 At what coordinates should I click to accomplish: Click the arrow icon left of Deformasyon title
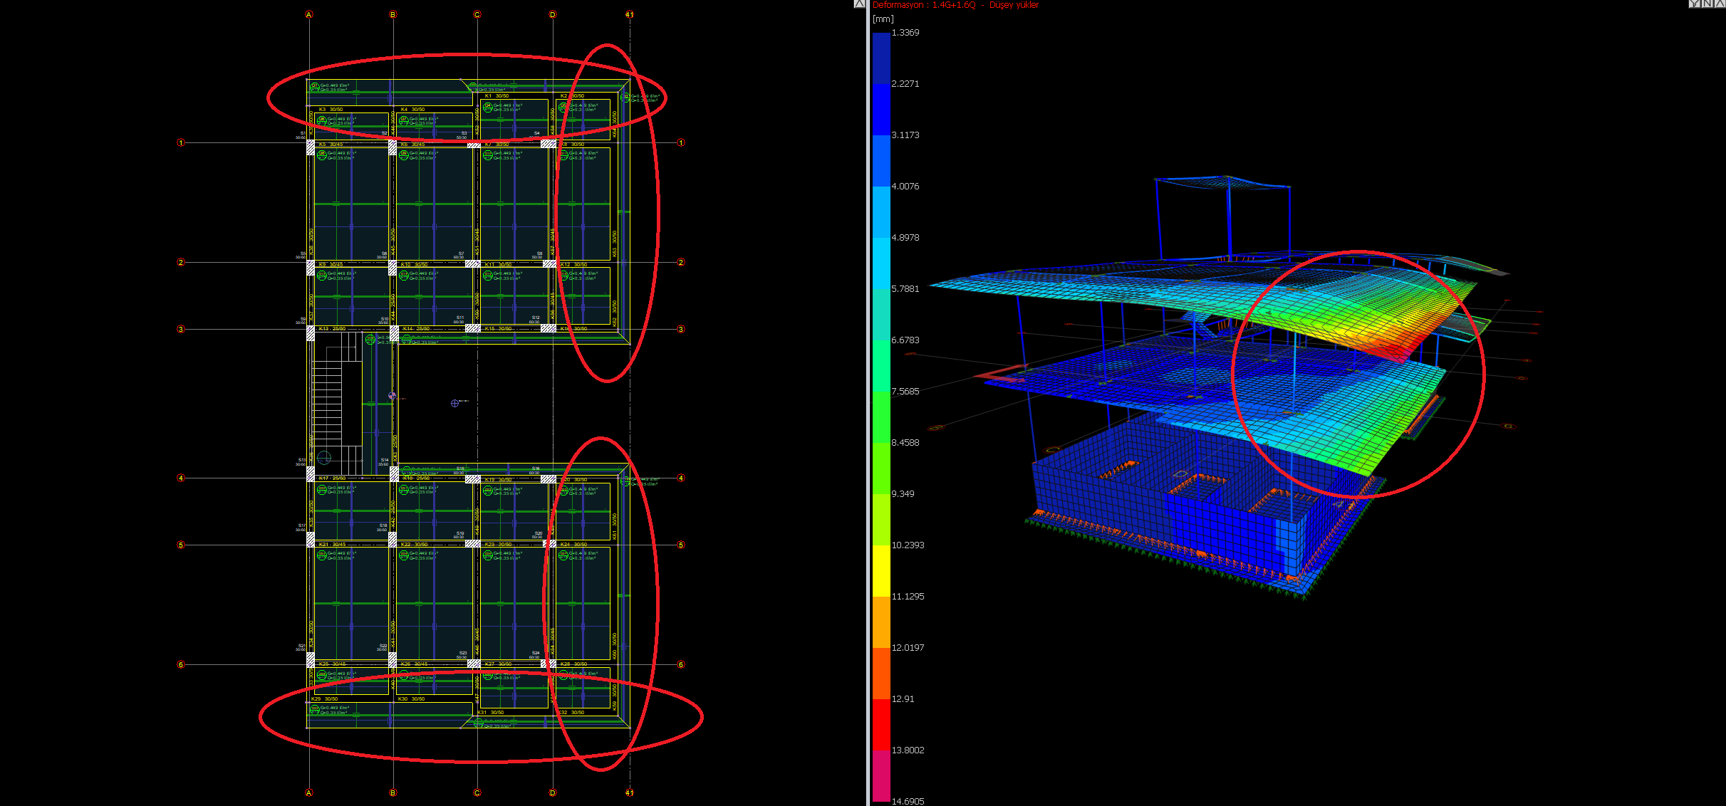tap(859, 4)
